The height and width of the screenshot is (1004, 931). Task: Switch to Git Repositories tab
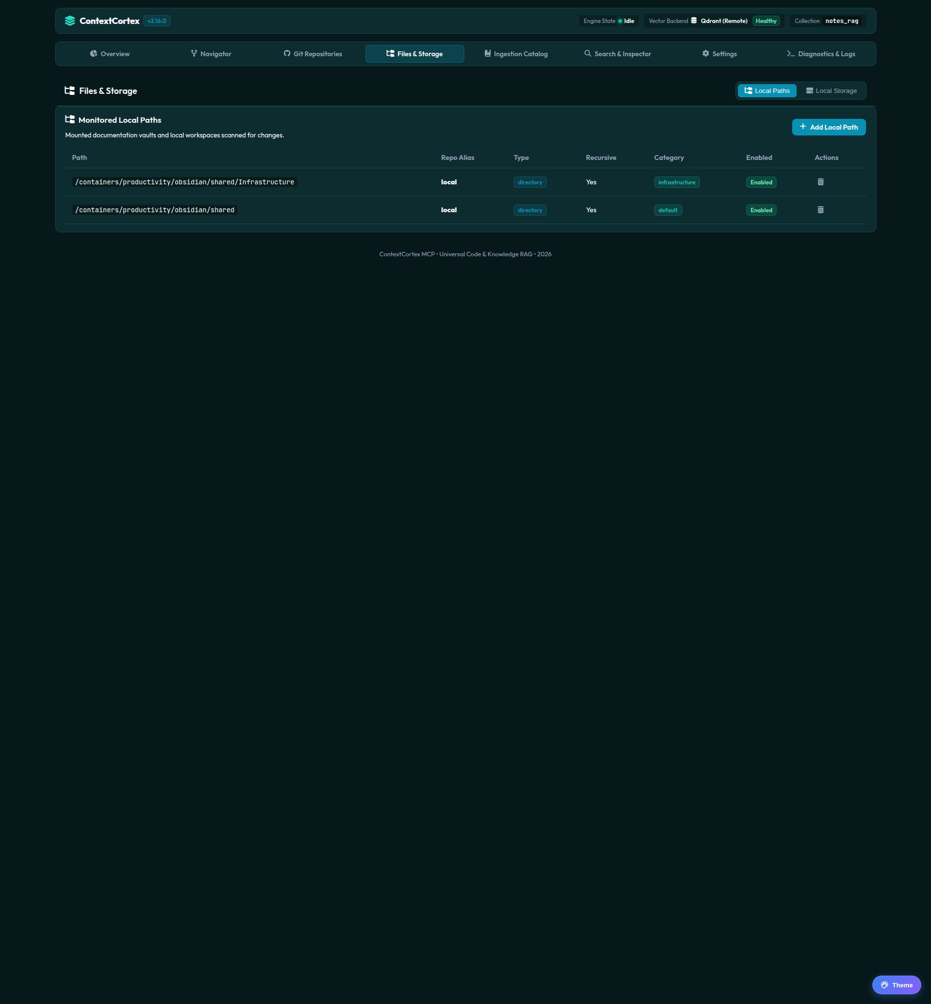313,54
